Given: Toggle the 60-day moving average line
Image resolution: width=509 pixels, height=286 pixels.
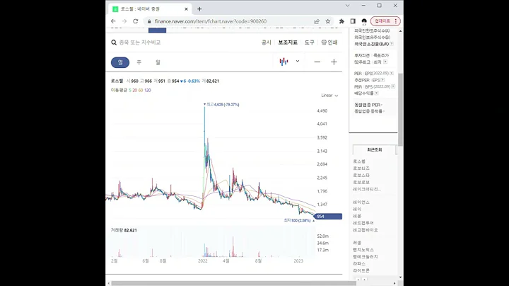Looking at the screenshot, I should coord(141,90).
